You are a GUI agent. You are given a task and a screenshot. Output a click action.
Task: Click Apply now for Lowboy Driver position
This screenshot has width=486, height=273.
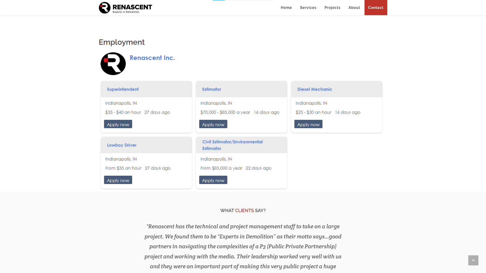pos(118,180)
